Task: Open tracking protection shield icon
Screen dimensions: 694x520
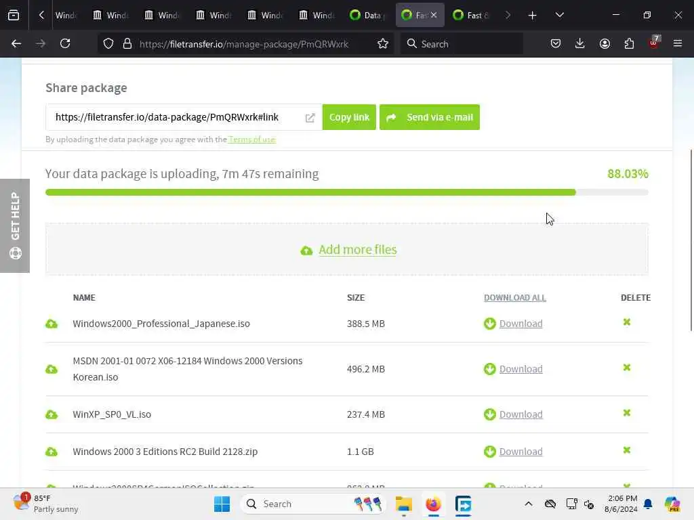Action: (108, 44)
